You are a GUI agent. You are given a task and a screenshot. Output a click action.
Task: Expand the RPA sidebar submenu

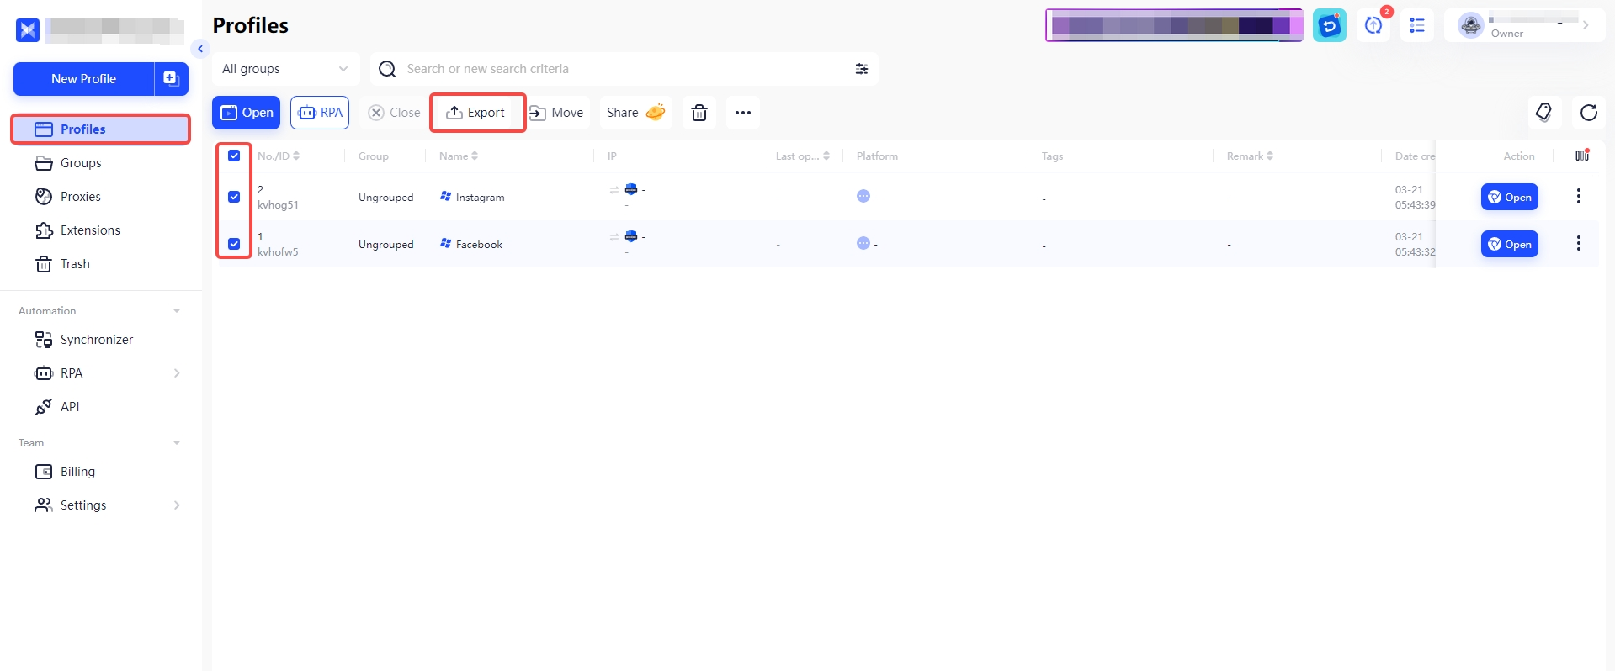coord(176,373)
